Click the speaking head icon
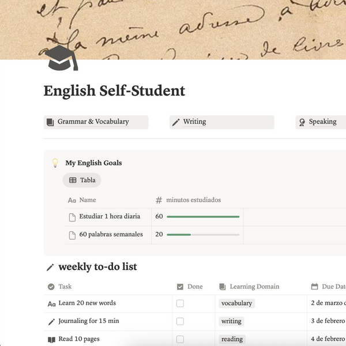 click(302, 122)
